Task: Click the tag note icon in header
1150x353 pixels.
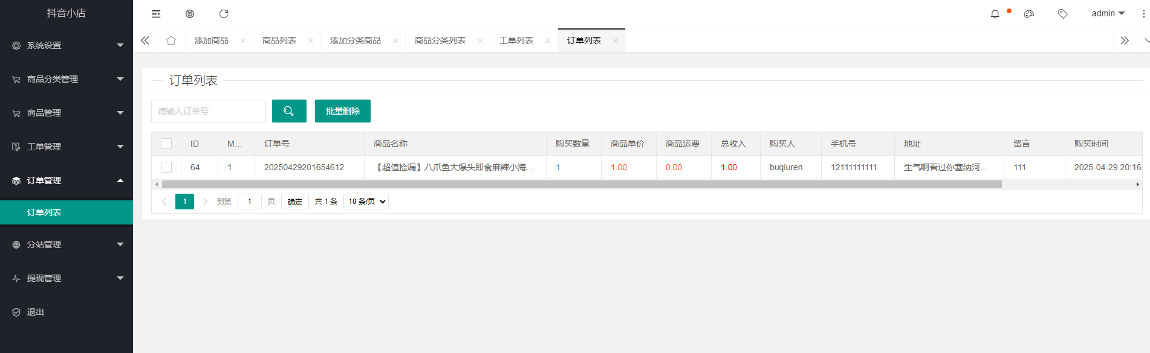Action: tap(1062, 14)
